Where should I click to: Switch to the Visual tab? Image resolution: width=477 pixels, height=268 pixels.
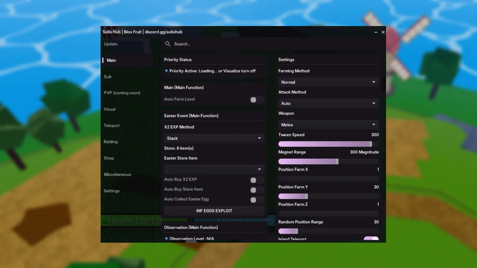coord(110,109)
